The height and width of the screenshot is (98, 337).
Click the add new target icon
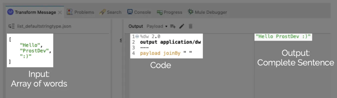coord(173,26)
